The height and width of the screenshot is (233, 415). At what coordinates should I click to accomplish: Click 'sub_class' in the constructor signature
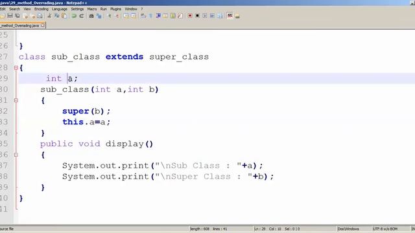[x=65, y=89]
